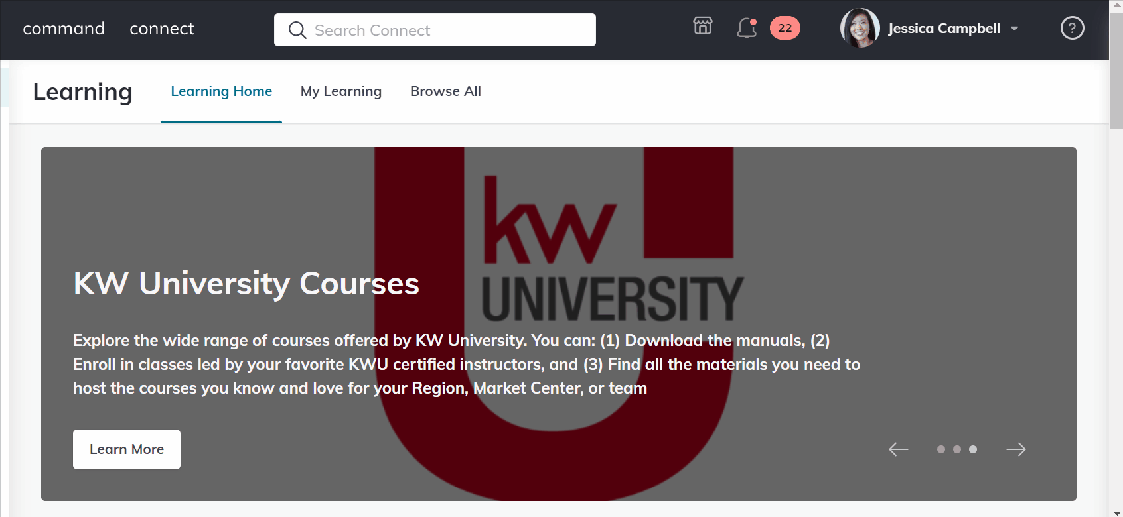
Task: Open the connect menu item
Action: click(162, 29)
